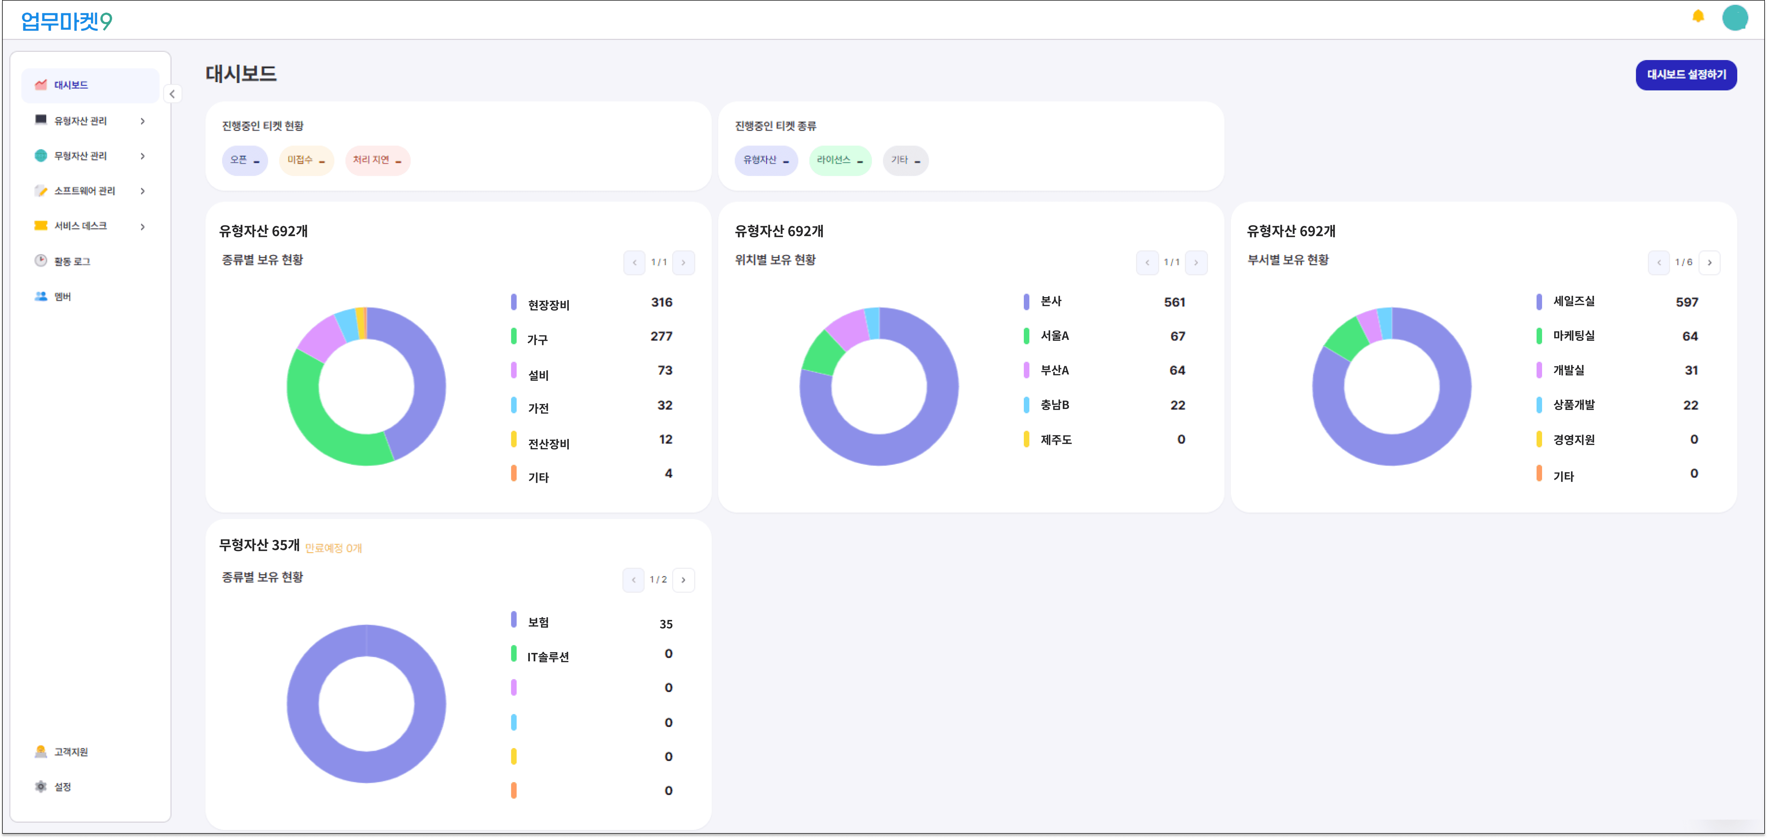
Task: Expand the 유형자산 관리 submenu chevron
Action: (143, 121)
